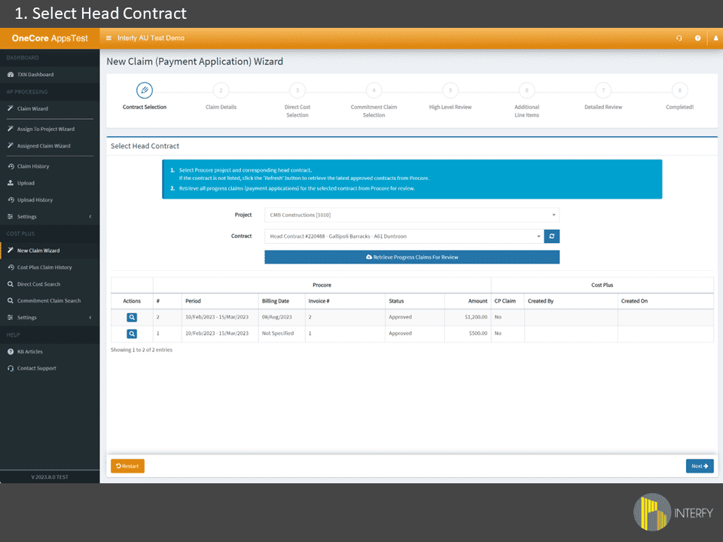Open the user profile icon
This screenshot has width=723, height=542.
(x=715, y=38)
